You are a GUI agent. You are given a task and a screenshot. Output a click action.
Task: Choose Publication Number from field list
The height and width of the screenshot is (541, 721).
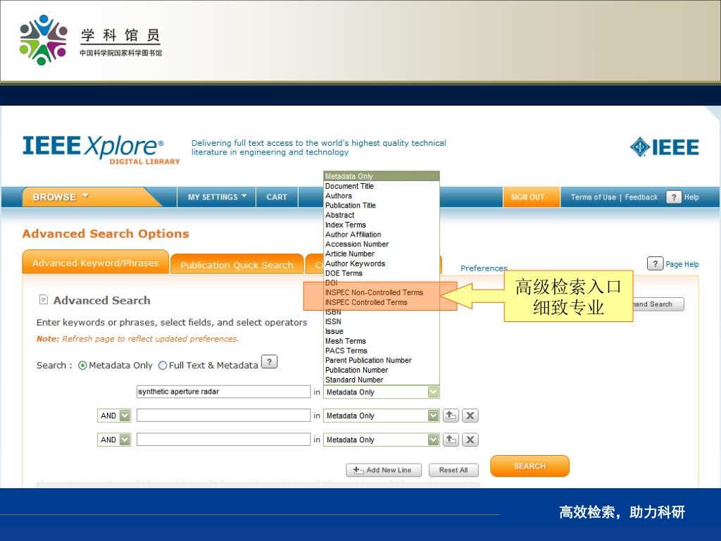[381, 370]
